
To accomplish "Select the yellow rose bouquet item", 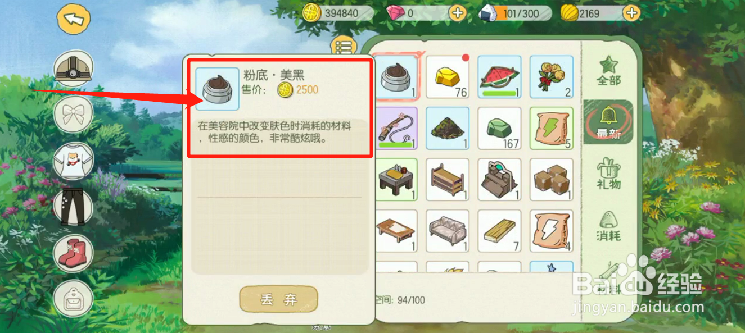I will (552, 77).
